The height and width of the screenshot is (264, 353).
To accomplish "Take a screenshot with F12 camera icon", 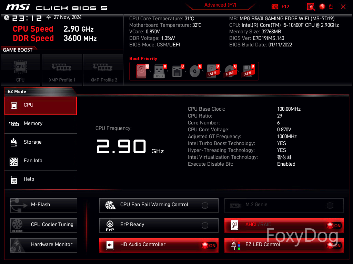I will click(275, 7).
